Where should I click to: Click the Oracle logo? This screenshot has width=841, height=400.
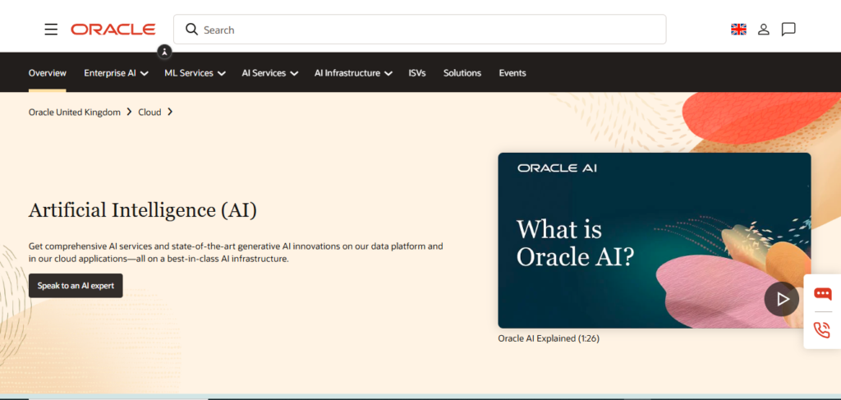113,30
